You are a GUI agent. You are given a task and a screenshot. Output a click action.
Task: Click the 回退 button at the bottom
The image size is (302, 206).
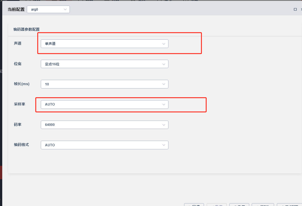click(194, 205)
